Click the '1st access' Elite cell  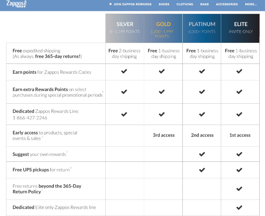point(240,135)
